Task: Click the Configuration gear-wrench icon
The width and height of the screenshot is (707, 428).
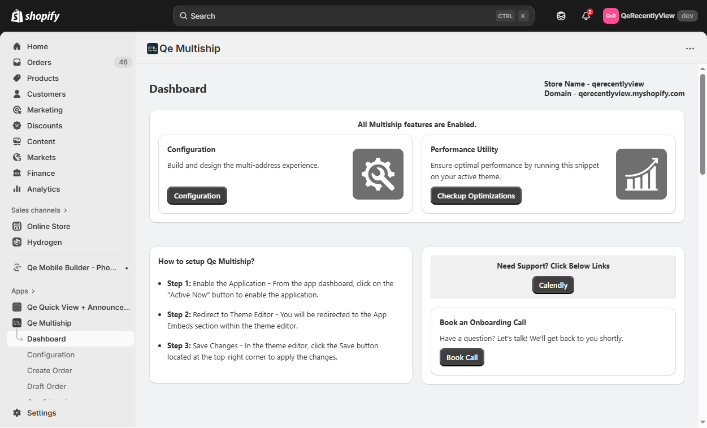Action: 378,174
